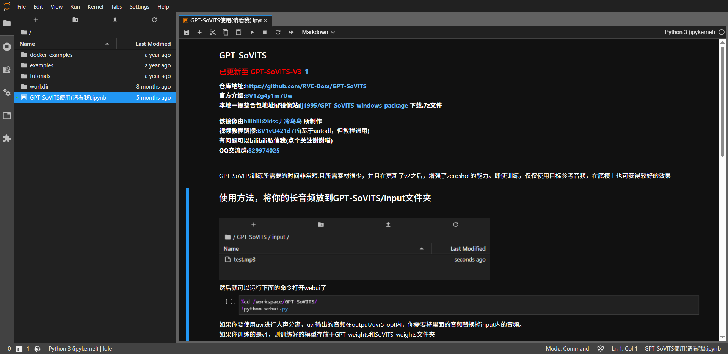Image resolution: width=728 pixels, height=354 pixels.
Task: Open the View menu
Action: [56, 6]
